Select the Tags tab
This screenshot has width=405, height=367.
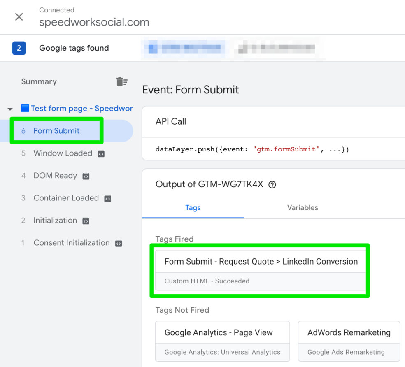[193, 208]
